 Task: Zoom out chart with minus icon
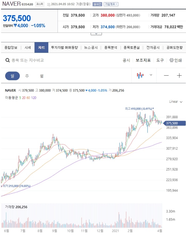pos(166,75)
